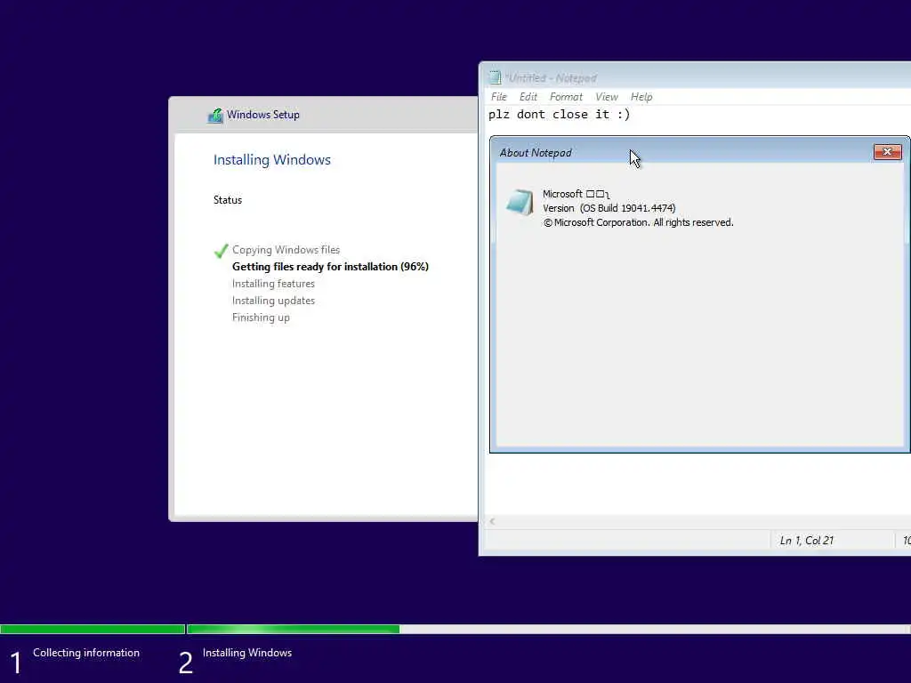Click the 'Untitled - Notepad' window title

click(x=550, y=78)
